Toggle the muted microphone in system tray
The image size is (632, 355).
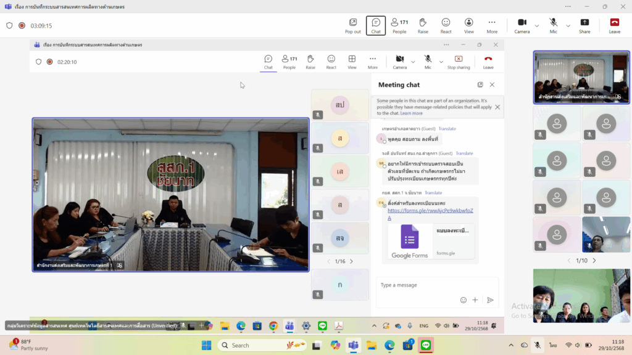coord(538,345)
